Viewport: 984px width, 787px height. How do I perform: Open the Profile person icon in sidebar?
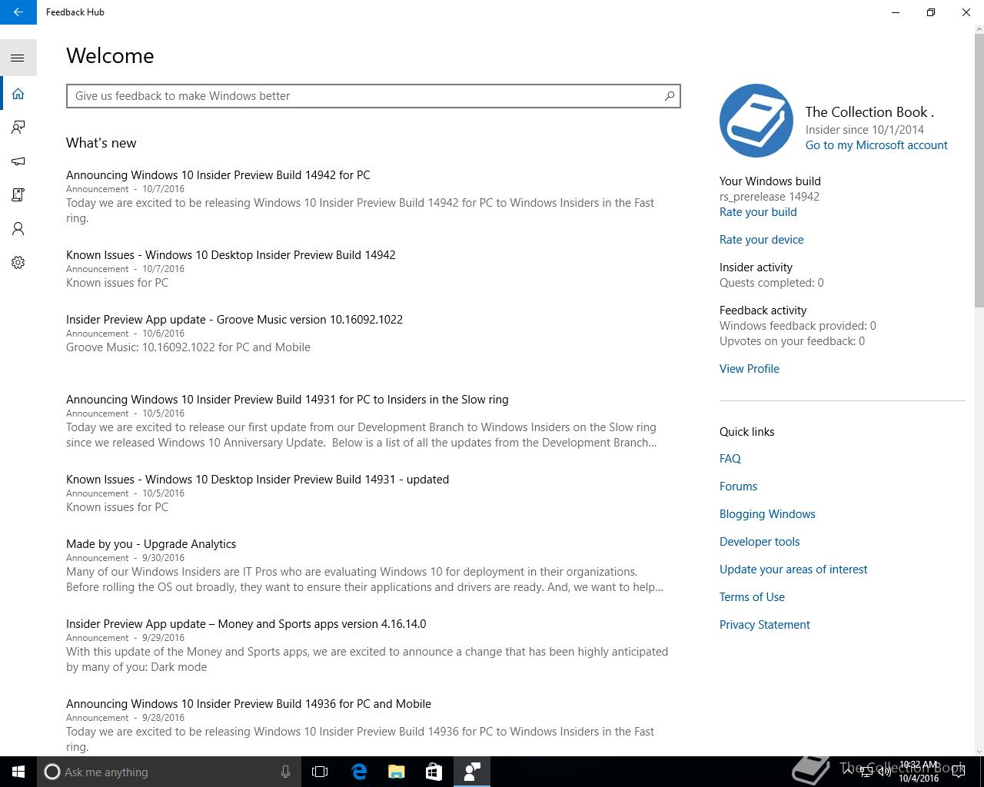point(18,229)
